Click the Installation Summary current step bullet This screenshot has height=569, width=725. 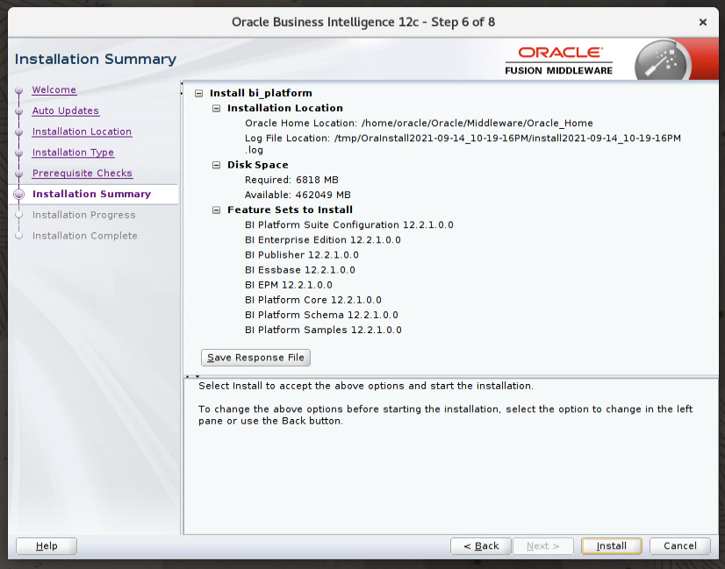(x=19, y=195)
